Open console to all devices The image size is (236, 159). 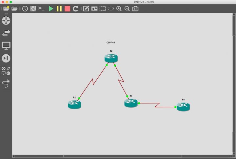click(x=41, y=9)
